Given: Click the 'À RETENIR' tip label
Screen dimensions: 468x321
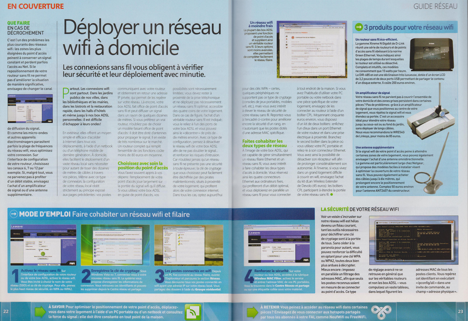Looking at the screenshot, I should click(270, 307).
